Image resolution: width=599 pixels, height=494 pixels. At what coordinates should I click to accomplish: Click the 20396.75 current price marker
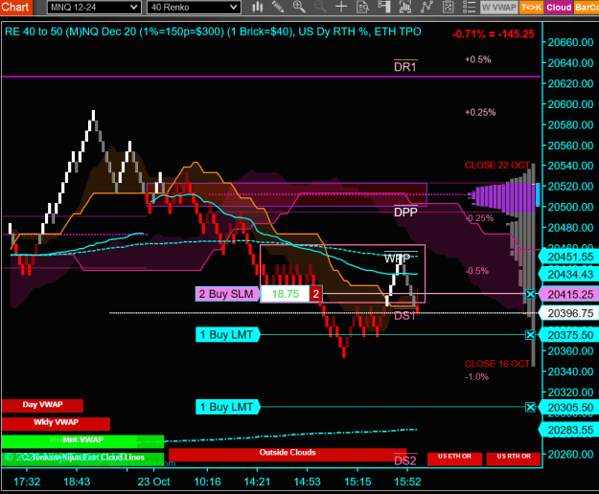pos(569,313)
